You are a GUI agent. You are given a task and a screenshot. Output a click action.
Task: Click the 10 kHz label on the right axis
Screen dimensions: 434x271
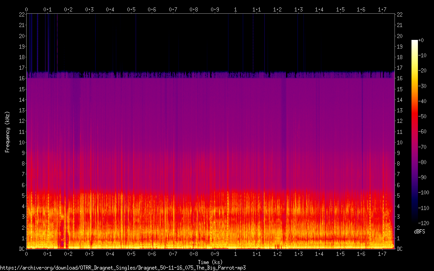(400, 143)
